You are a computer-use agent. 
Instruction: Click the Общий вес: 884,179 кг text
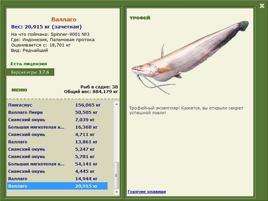91,92
